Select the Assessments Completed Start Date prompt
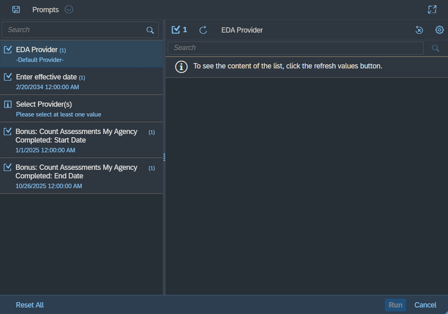The height and width of the screenshot is (314, 448). point(81,140)
